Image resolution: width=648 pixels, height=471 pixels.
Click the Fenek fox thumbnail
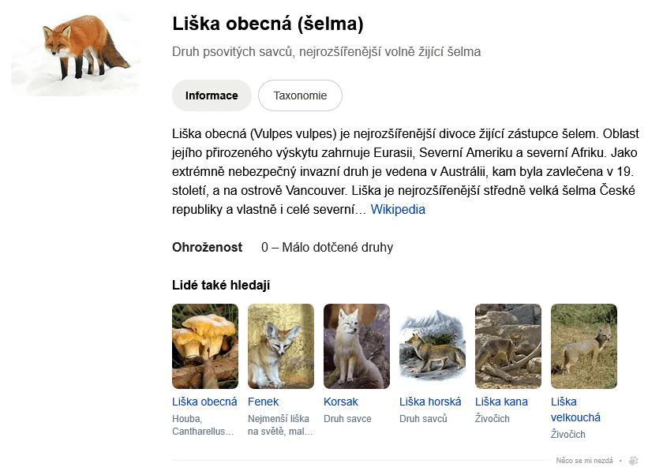click(281, 346)
